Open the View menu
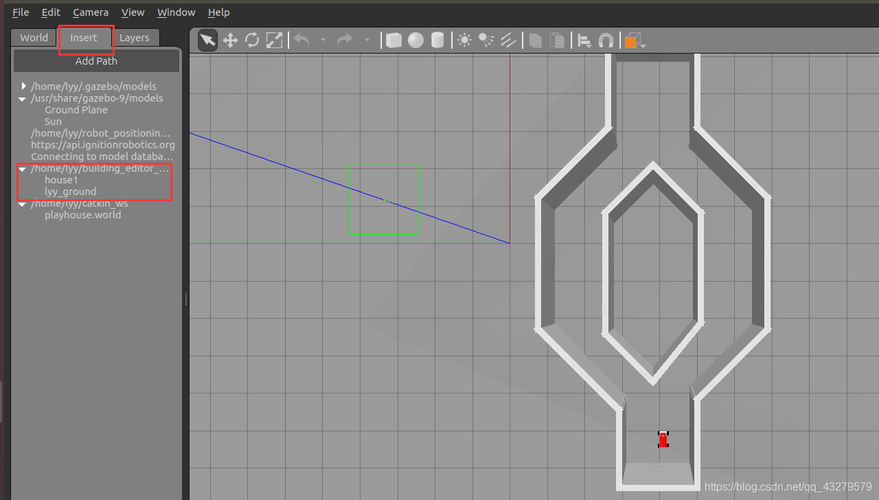 point(133,12)
